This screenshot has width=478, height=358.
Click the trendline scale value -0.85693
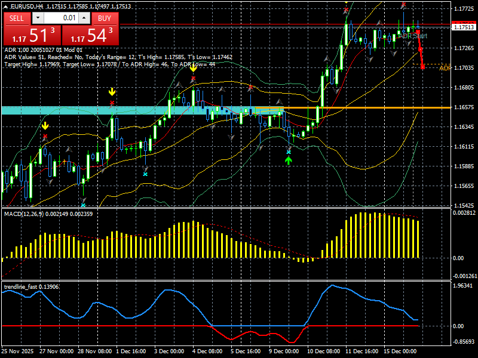pos(464,341)
